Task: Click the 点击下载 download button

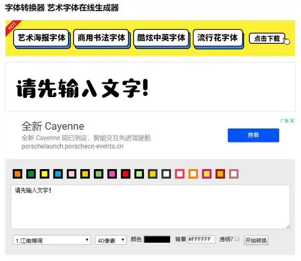Action: pyautogui.click(x=267, y=39)
